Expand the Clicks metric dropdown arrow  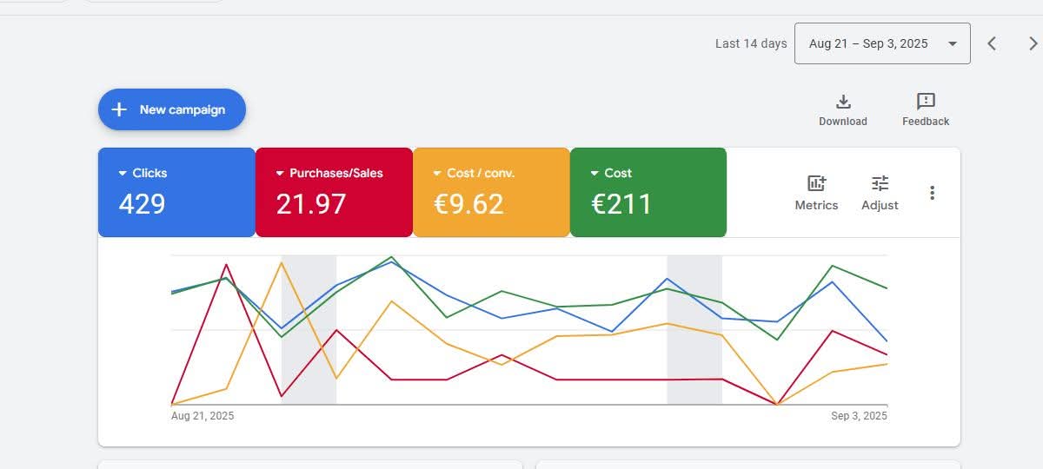pos(123,174)
